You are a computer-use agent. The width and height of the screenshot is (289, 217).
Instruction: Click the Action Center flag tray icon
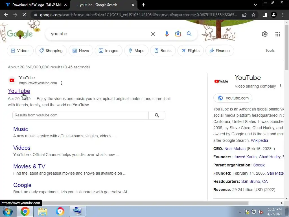pos(247,212)
